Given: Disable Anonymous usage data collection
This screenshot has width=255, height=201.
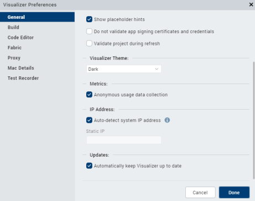Looking at the screenshot, I should coord(89,95).
